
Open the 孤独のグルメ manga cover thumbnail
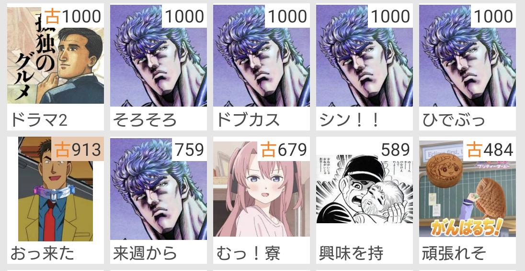(x=56, y=55)
